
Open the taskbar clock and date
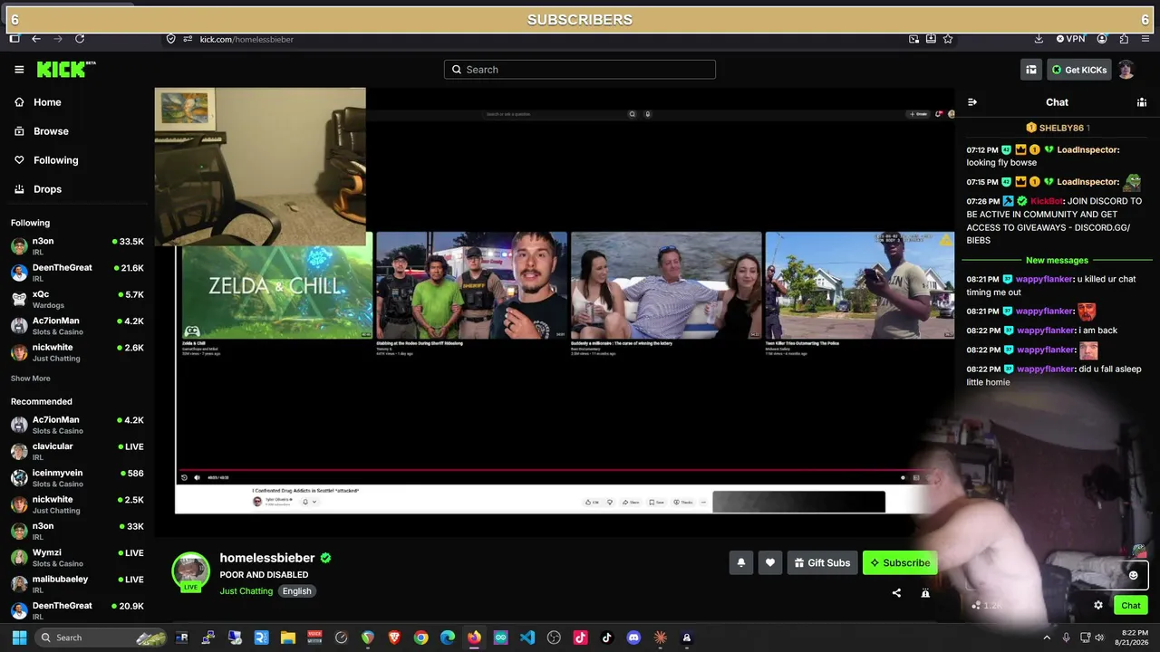click(x=1134, y=638)
